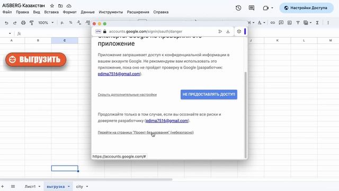Click the popup address bar URL

146,31
